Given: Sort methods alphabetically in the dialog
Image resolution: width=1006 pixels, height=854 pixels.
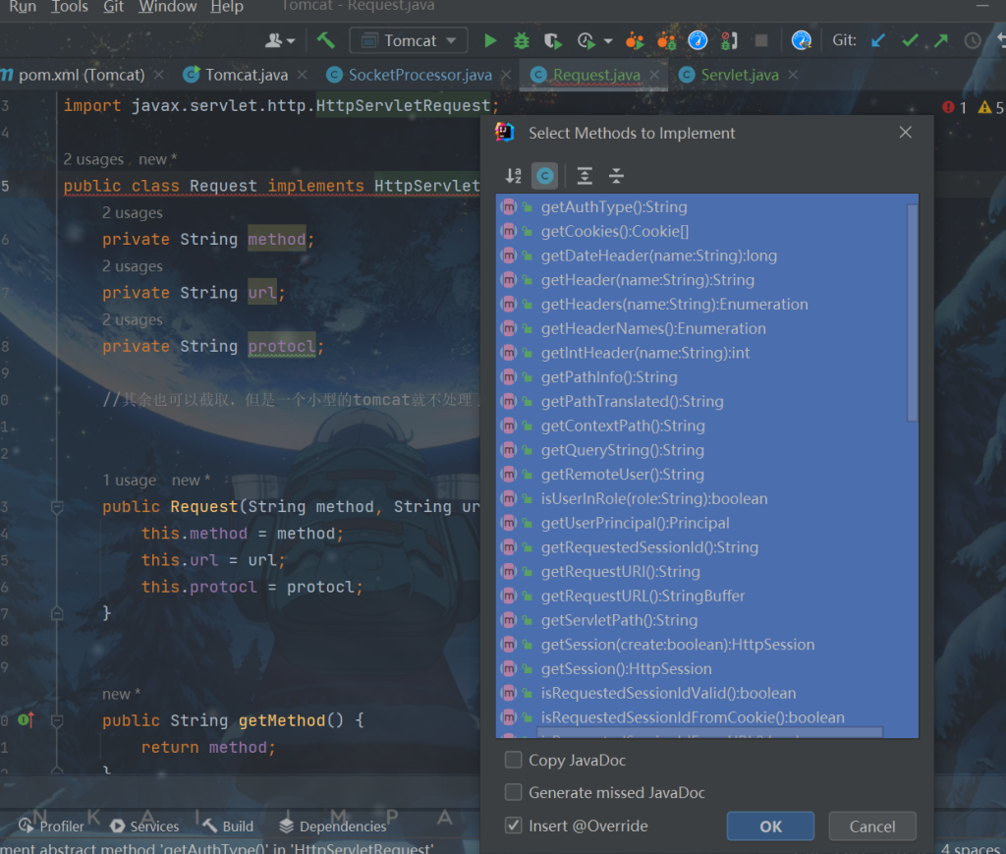Looking at the screenshot, I should [514, 176].
